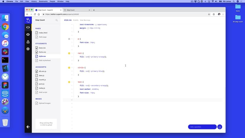Open Terminal from the dock
245x138 pixels.
tap(5, 60)
